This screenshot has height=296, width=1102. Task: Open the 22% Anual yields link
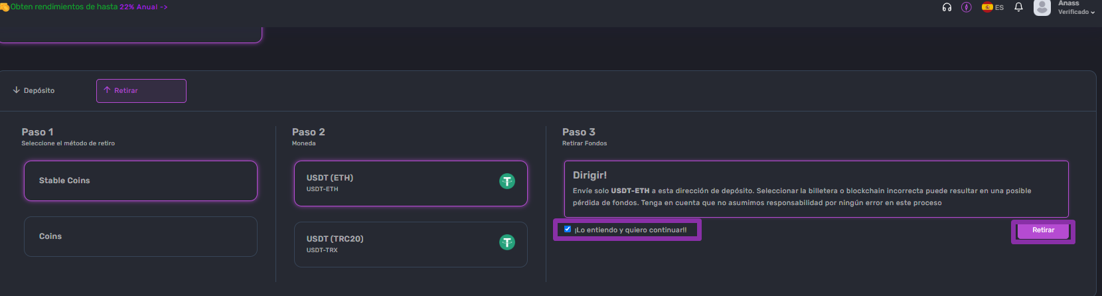point(143,7)
